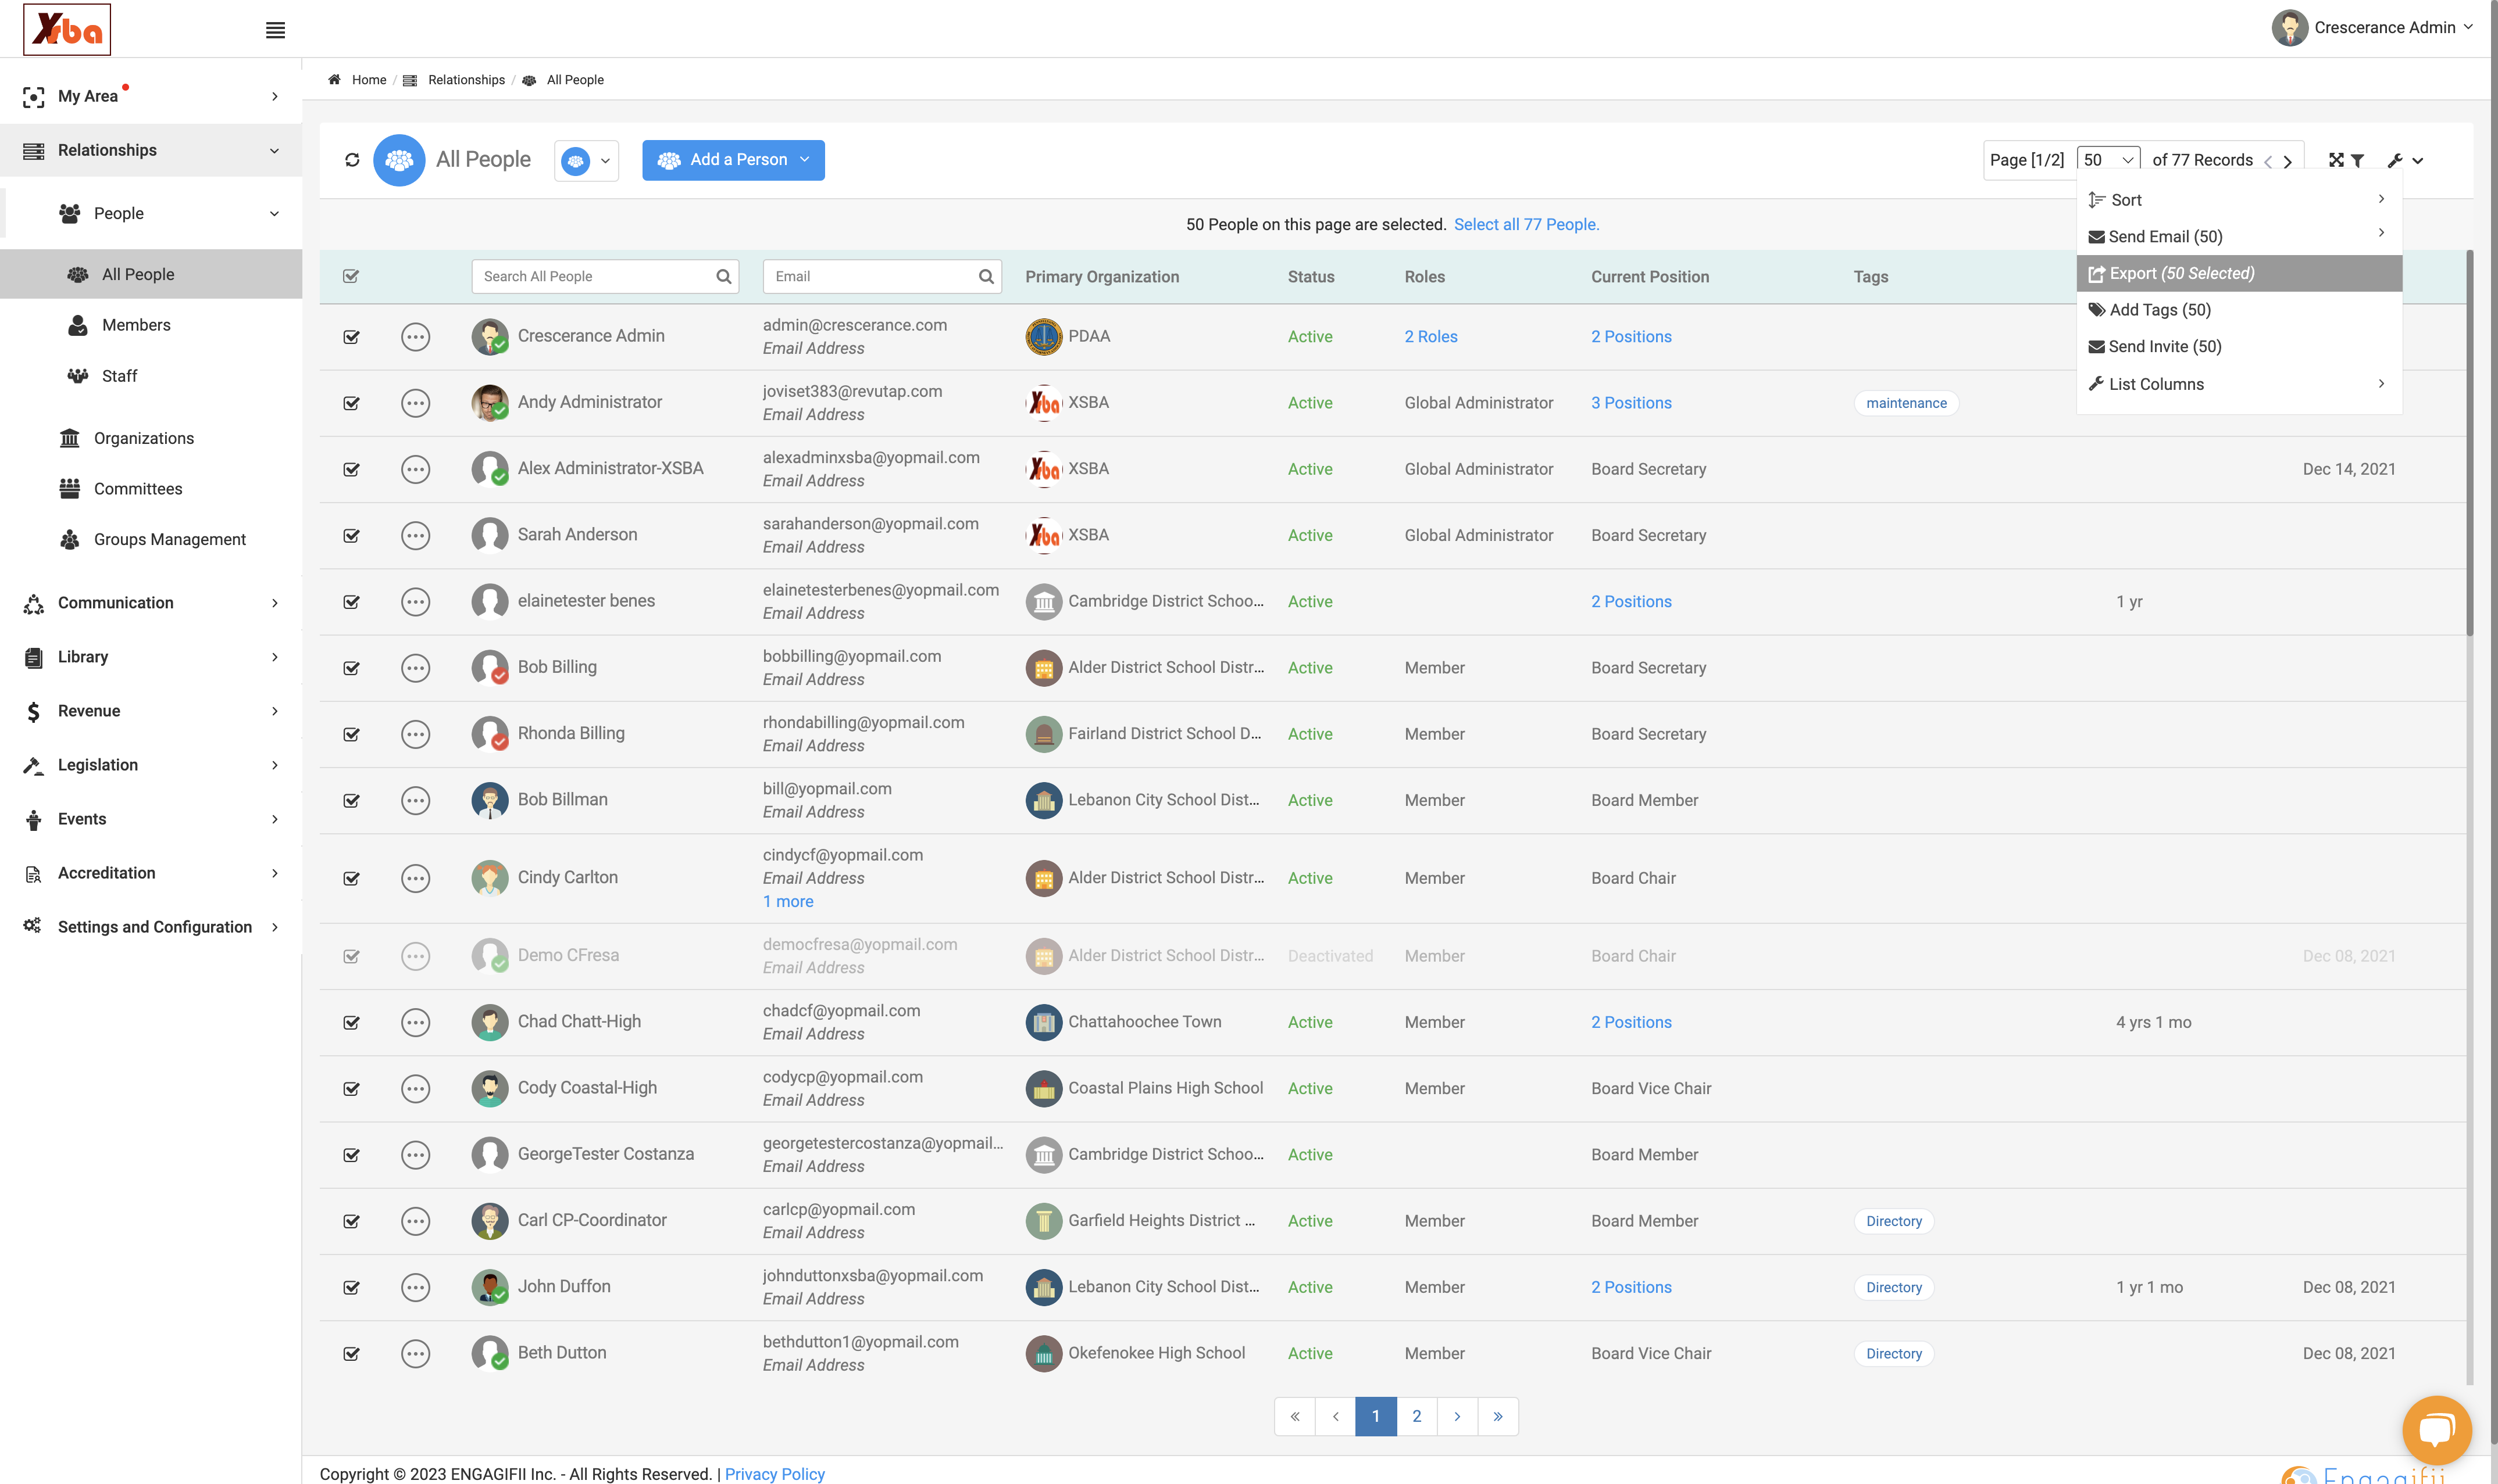Select Export (50 Selected) menu item
The image size is (2498, 1484).
[2239, 273]
